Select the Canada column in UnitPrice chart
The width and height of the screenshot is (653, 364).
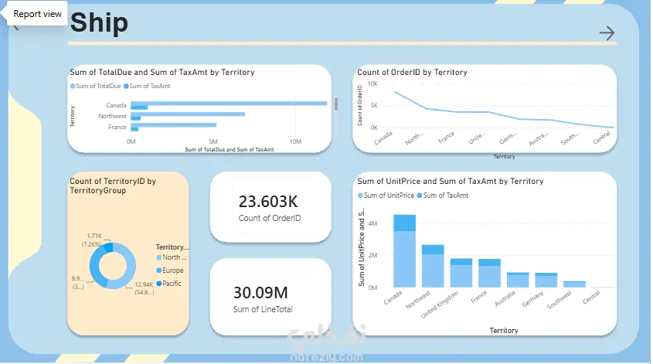coord(404,251)
